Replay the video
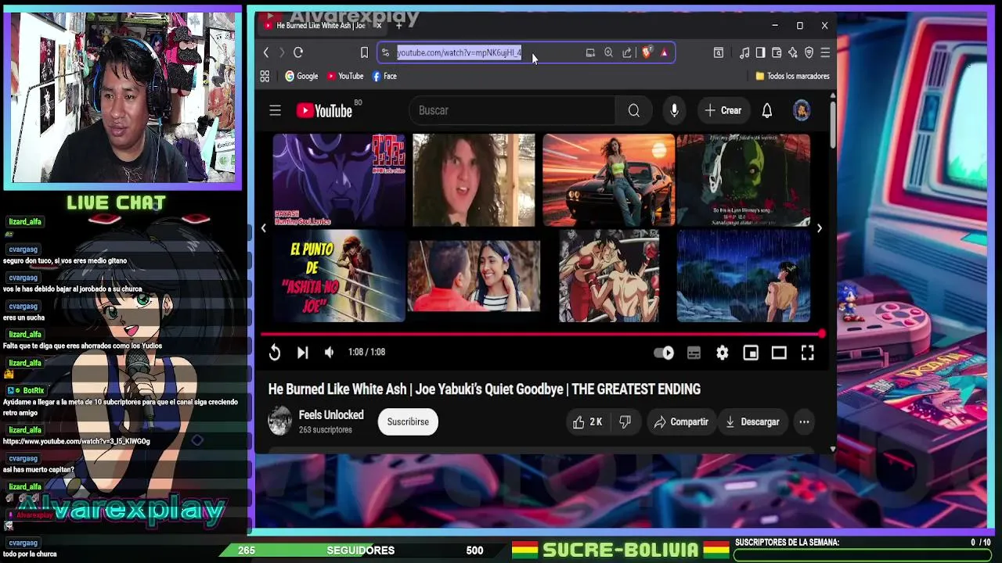Image resolution: width=1002 pixels, height=563 pixels. tap(275, 353)
